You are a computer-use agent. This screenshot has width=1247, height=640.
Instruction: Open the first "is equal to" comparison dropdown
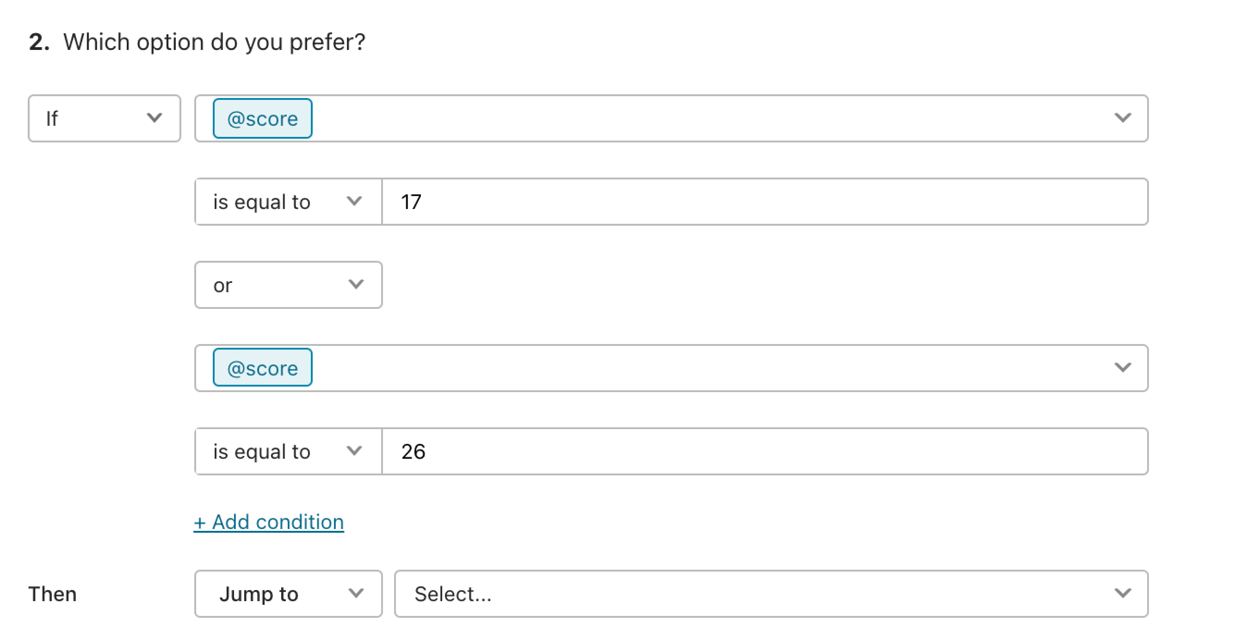coord(288,202)
